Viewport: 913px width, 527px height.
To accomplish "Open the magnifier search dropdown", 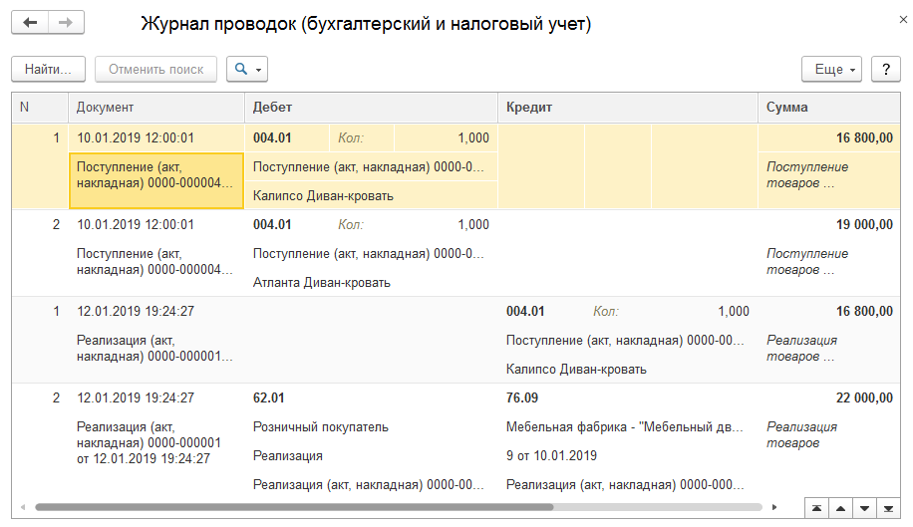I will (x=246, y=69).
